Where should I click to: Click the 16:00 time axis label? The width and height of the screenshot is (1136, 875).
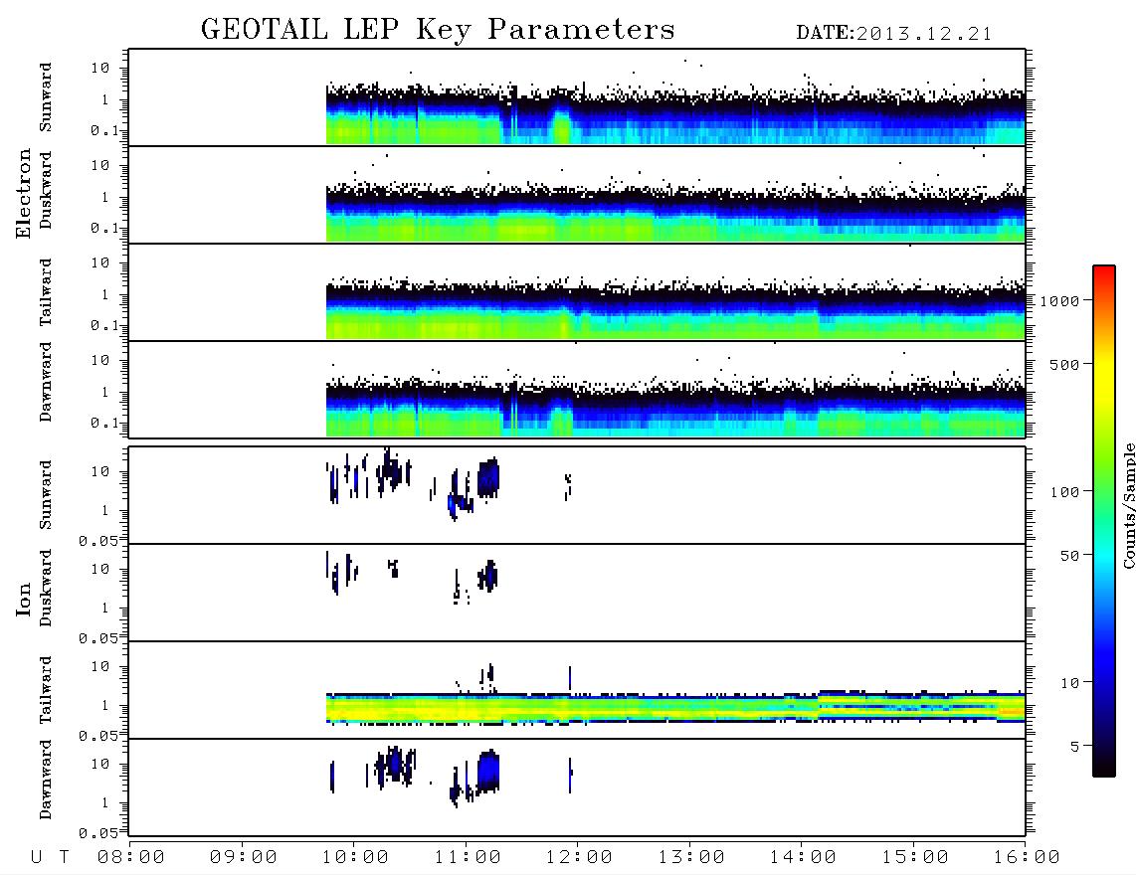tap(1027, 858)
